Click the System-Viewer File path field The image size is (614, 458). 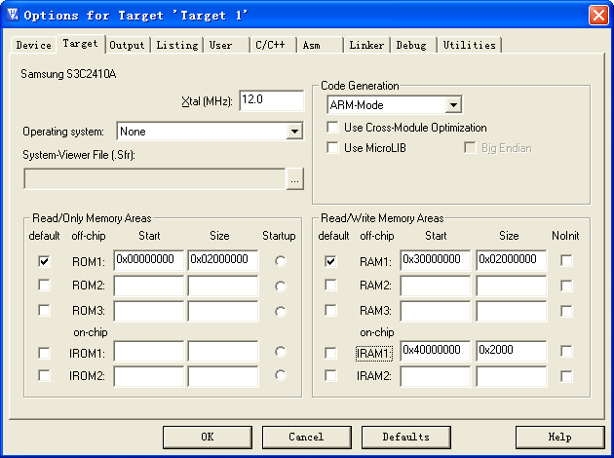point(155,179)
